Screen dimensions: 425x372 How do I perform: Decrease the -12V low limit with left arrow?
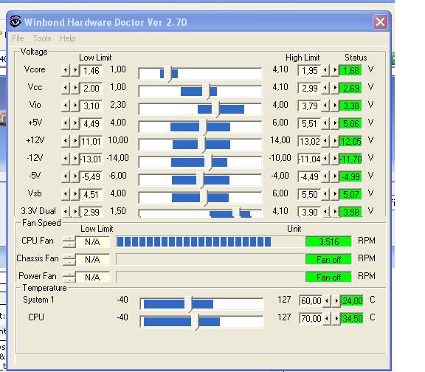[x=66, y=159]
